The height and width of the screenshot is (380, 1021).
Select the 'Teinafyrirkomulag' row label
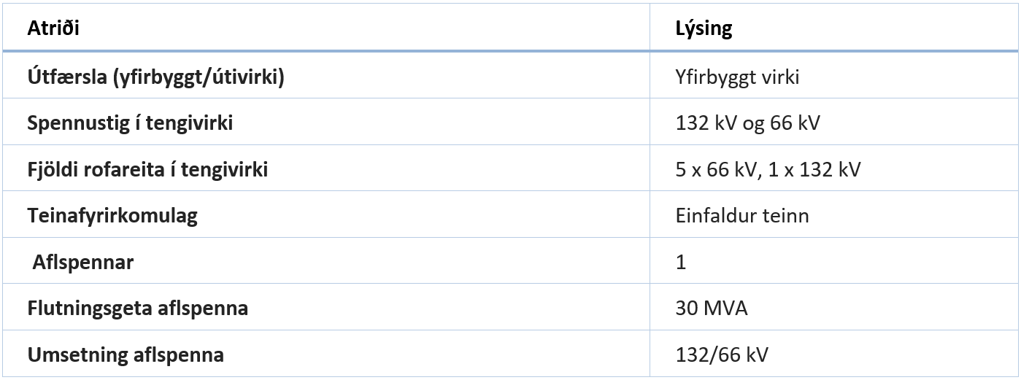pyautogui.click(x=112, y=216)
